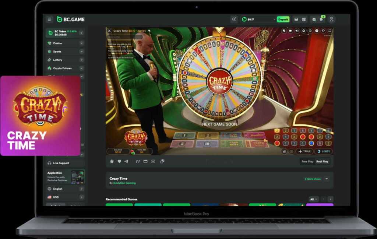Expand the Crazy Time info panel chevron

[x=327, y=179]
